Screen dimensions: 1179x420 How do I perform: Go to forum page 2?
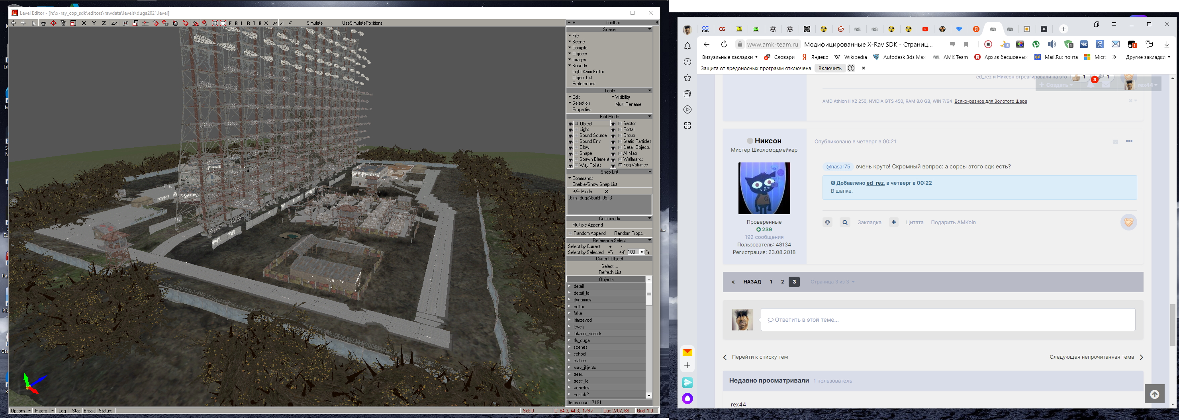click(783, 282)
